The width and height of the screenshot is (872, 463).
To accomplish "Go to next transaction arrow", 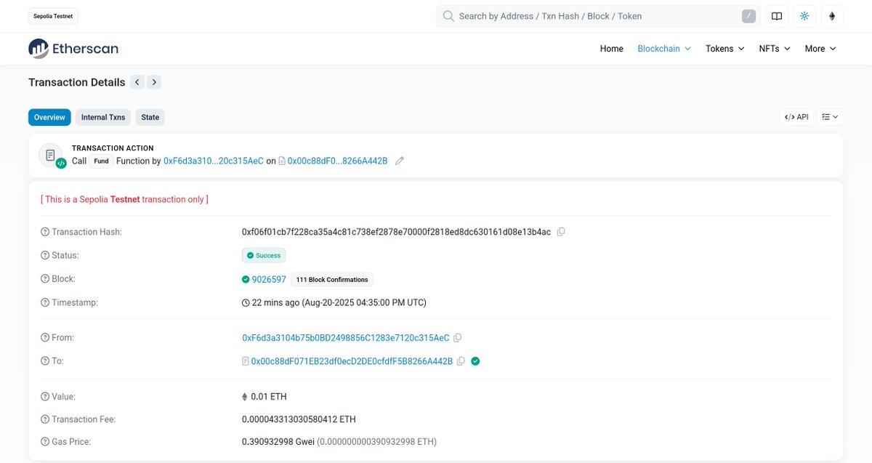I will click(153, 82).
